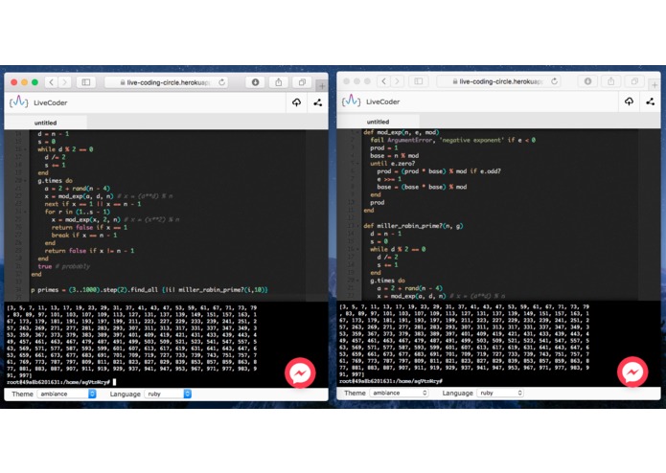
Task: Select the untitled tab in right LiveCoder
Action: coord(378,122)
